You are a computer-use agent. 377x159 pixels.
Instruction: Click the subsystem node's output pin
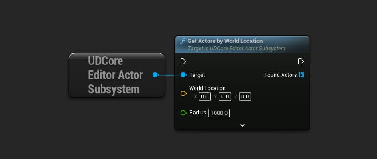point(155,75)
